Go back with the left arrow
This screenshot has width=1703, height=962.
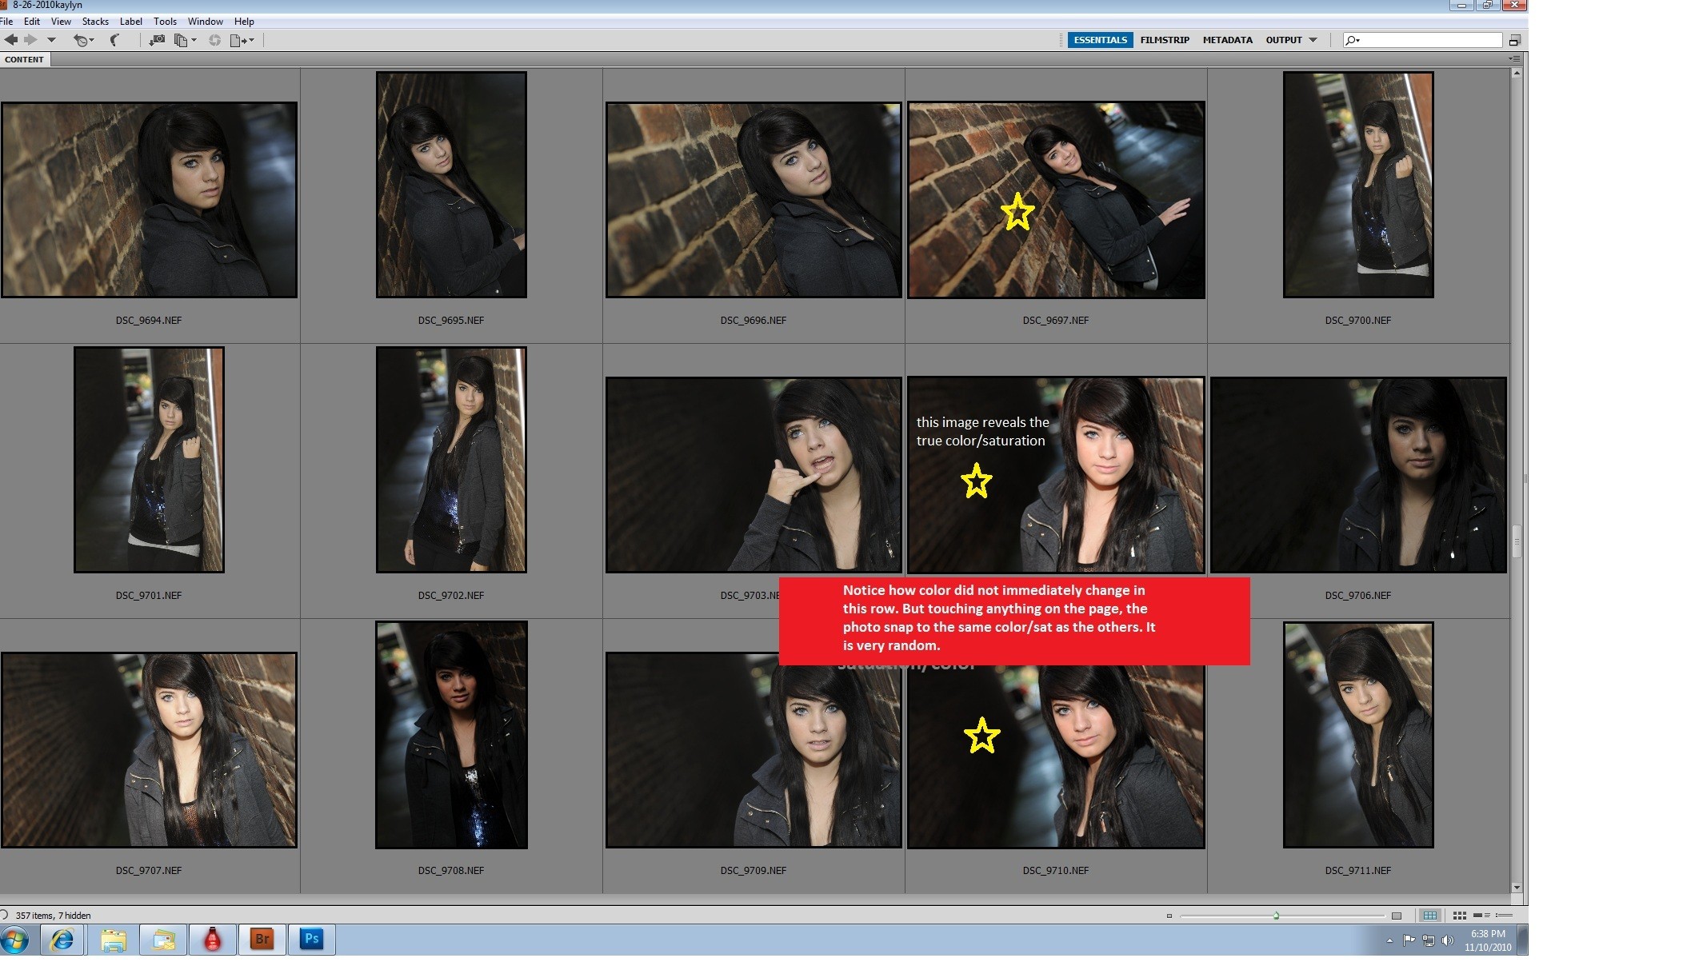10,40
